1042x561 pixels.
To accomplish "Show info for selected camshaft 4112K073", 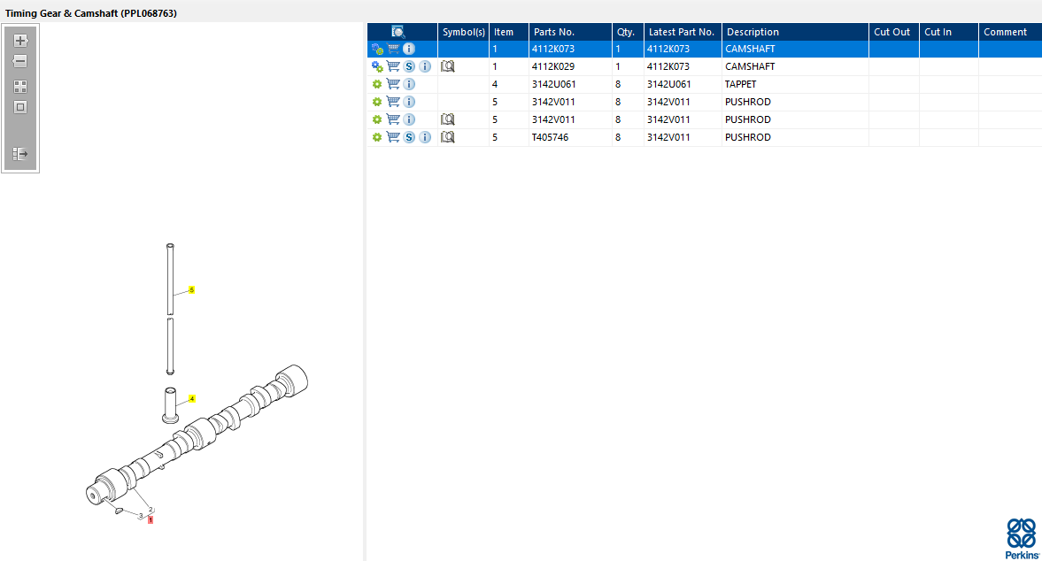I will (409, 49).
